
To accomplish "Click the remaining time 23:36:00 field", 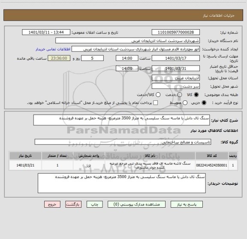I will 59,58.
